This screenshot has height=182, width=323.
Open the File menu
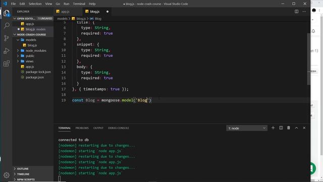[x=14, y=4]
